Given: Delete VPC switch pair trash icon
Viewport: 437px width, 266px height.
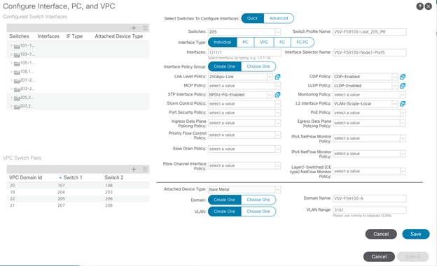Looking at the screenshot, I should coord(145,169).
